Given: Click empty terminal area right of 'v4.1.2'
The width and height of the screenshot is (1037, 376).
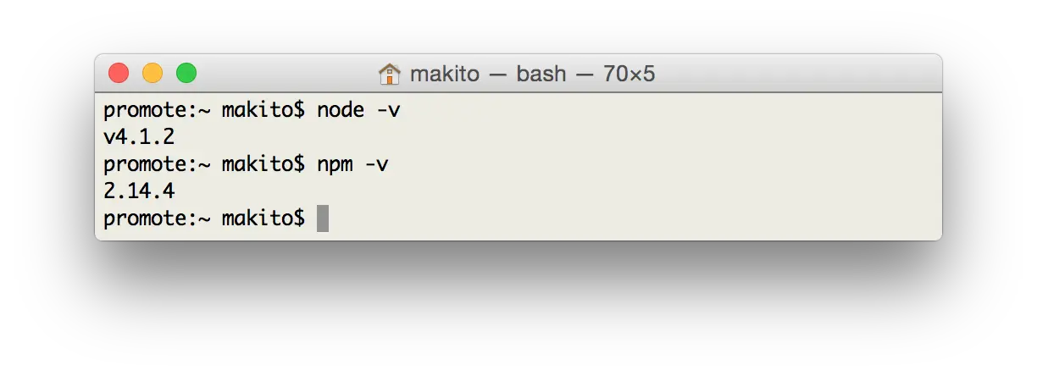Looking at the screenshot, I should point(551,137).
